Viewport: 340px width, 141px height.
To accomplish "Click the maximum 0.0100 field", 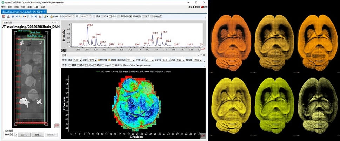I will (86, 17).
